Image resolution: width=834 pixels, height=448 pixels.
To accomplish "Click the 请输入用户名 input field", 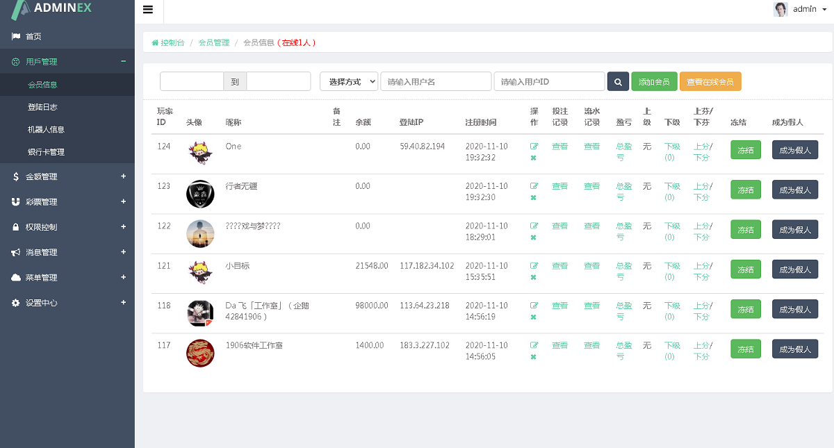I will pos(436,81).
